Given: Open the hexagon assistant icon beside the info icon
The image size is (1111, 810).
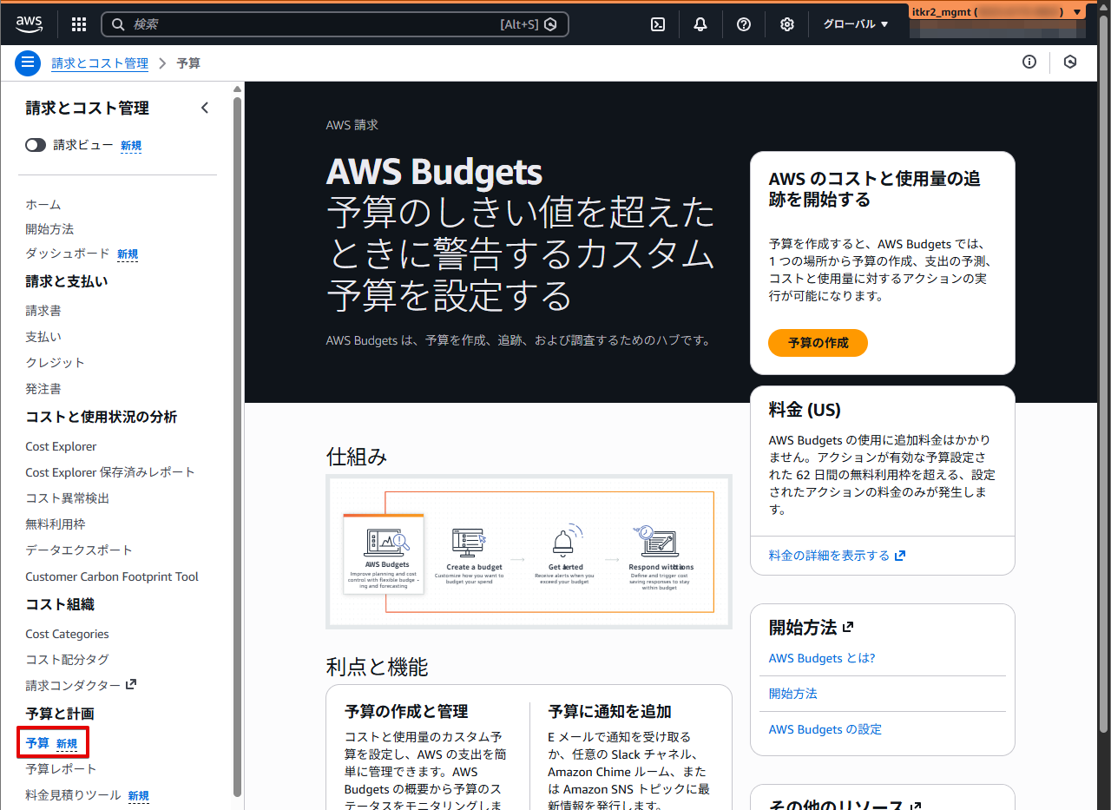Looking at the screenshot, I should [1070, 62].
